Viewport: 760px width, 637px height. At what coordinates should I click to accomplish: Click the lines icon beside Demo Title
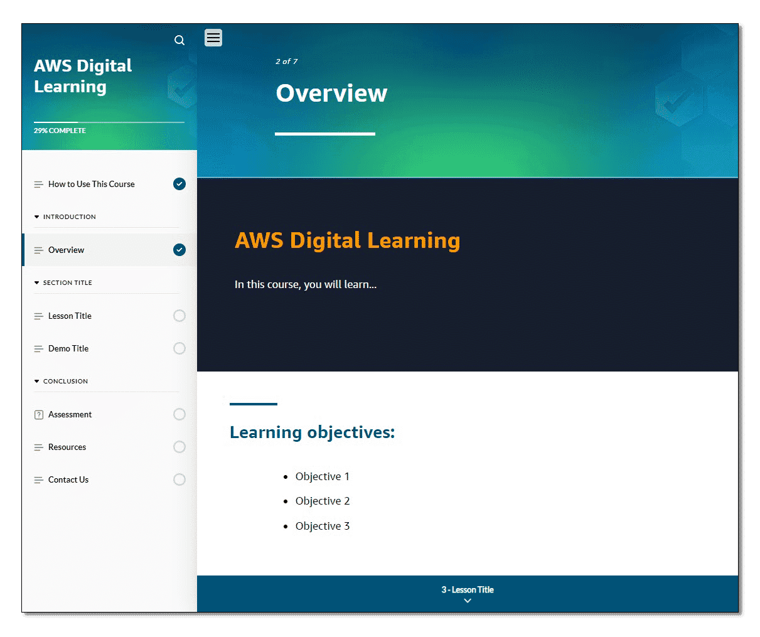point(38,349)
